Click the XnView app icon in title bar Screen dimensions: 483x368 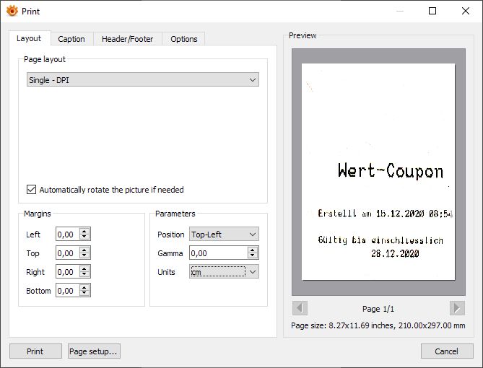pyautogui.click(x=12, y=11)
